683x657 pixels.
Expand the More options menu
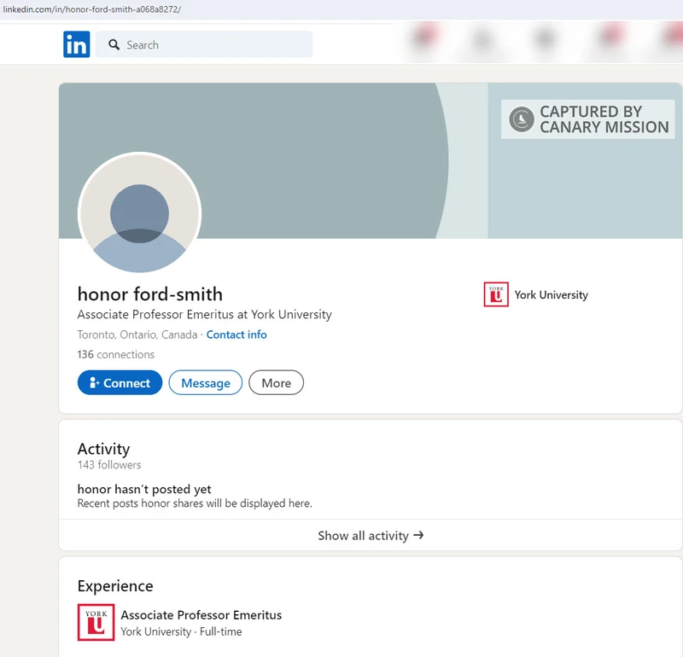pyautogui.click(x=276, y=383)
